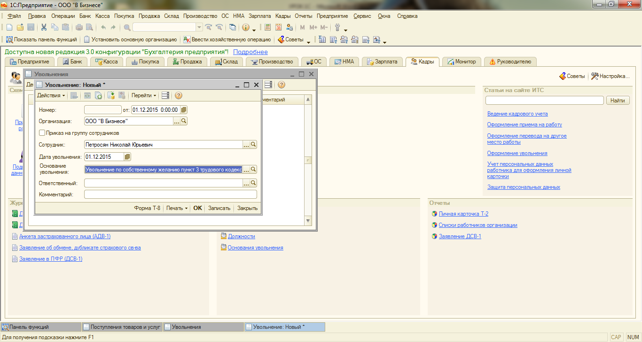Click the information icon in toolbar

[x=245, y=27]
